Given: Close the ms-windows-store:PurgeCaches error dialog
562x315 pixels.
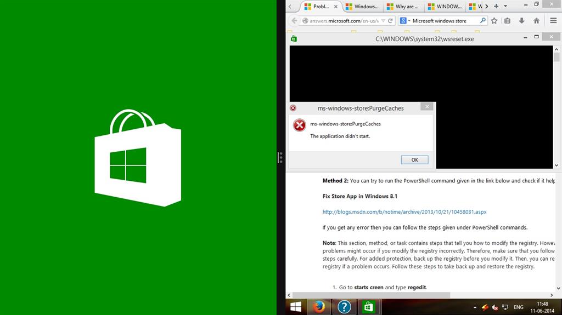Looking at the screenshot, I should 427,107.
